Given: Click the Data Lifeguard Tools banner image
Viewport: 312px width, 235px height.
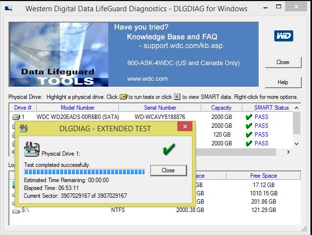Looking at the screenshot, I should [59, 54].
